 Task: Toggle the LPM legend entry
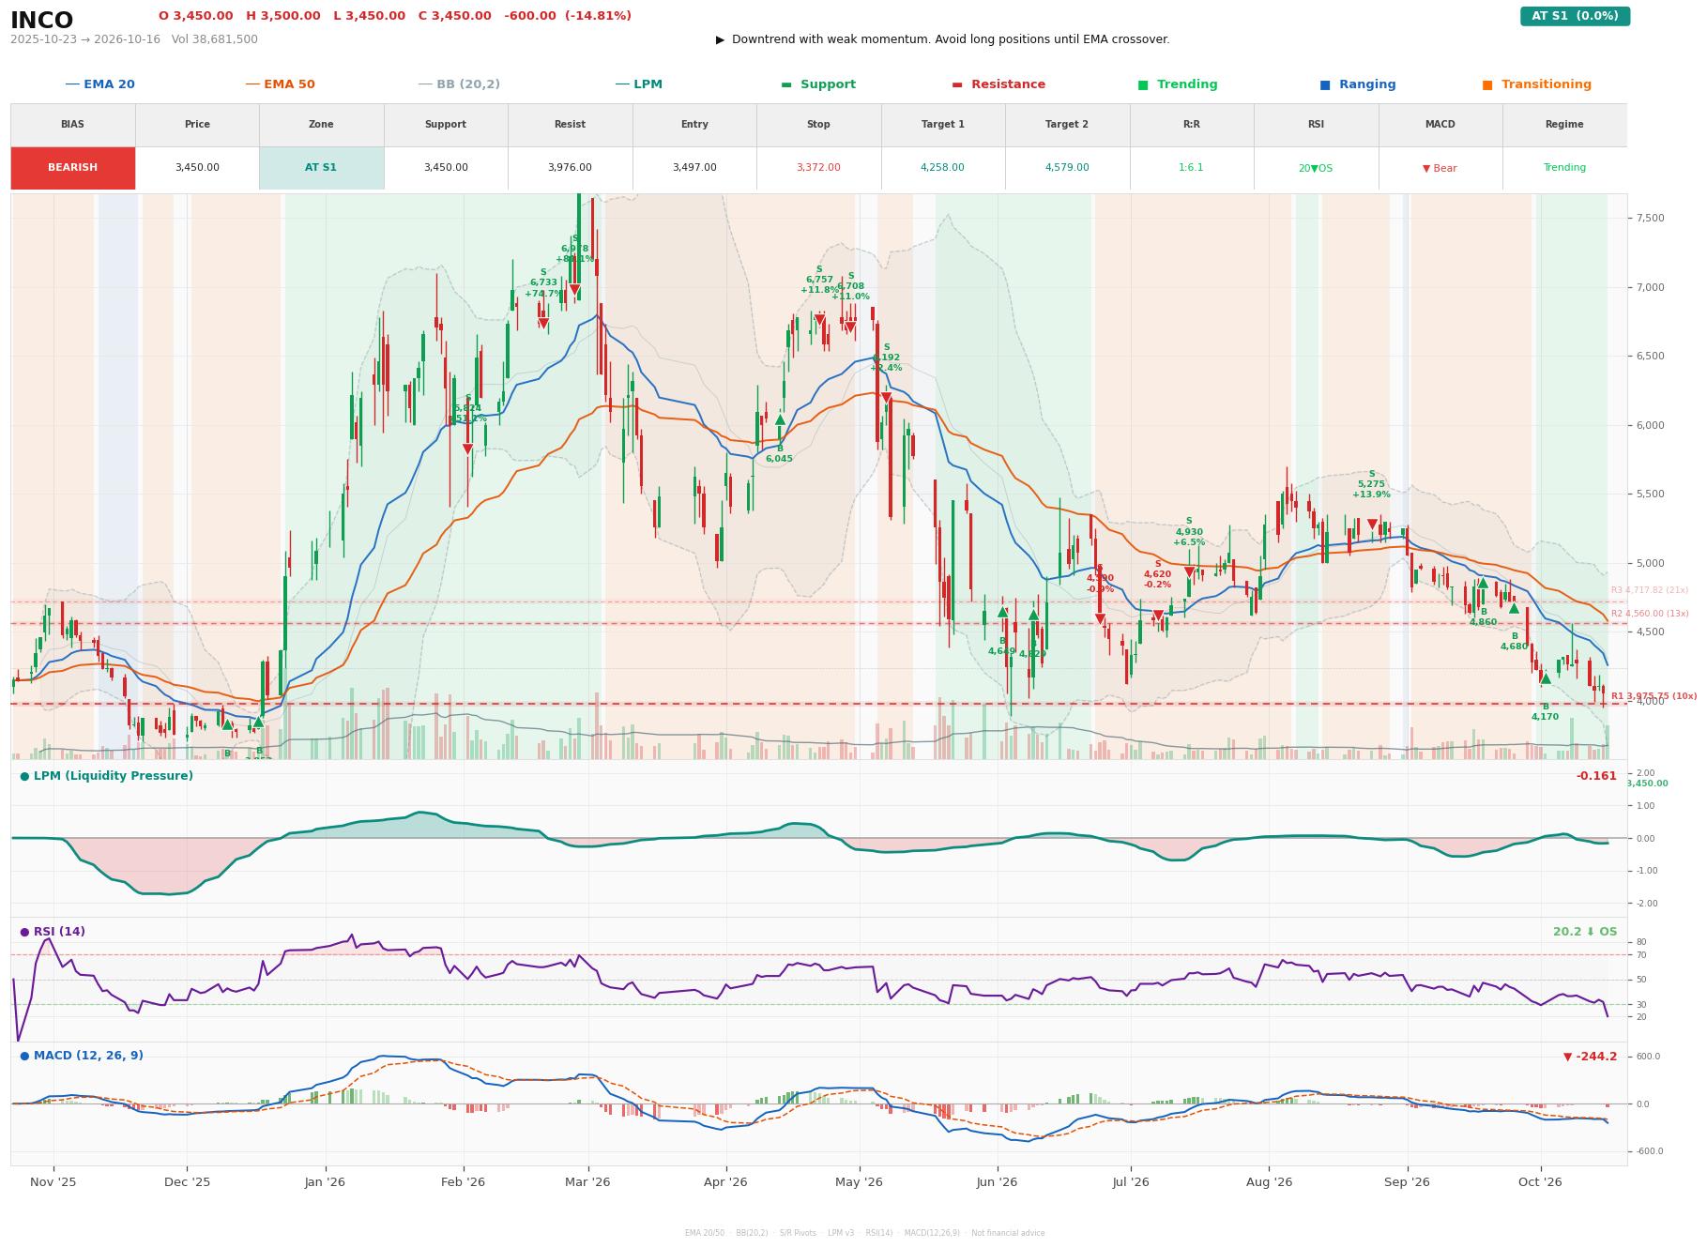[x=638, y=84]
